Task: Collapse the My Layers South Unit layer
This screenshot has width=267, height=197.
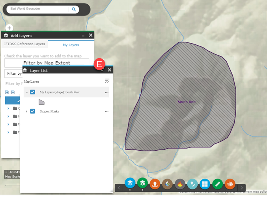Action: tap(27, 92)
